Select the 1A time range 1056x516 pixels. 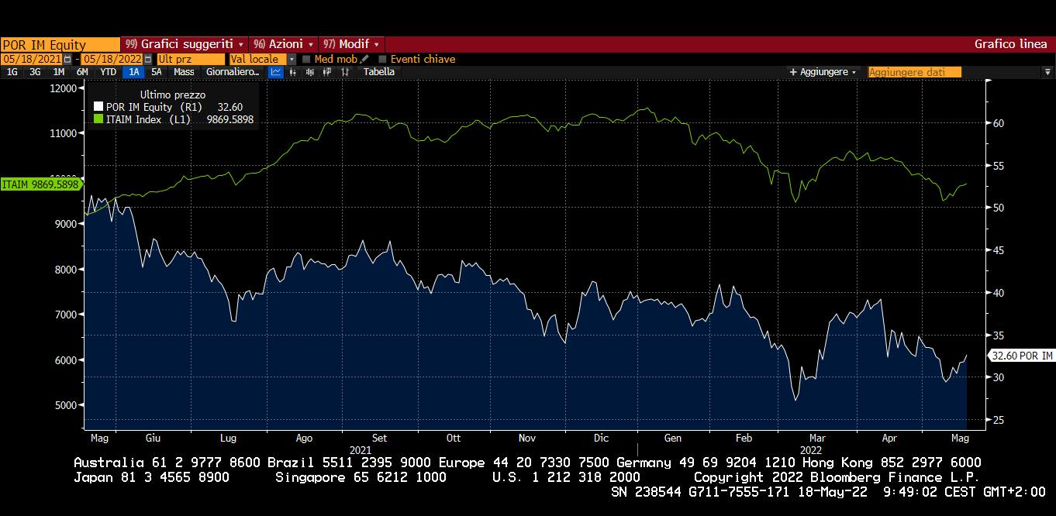coord(134,72)
